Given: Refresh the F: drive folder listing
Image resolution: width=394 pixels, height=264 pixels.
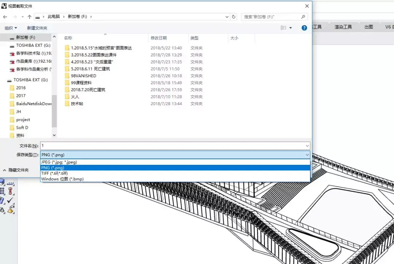Looking at the screenshot, I should click(x=234, y=16).
